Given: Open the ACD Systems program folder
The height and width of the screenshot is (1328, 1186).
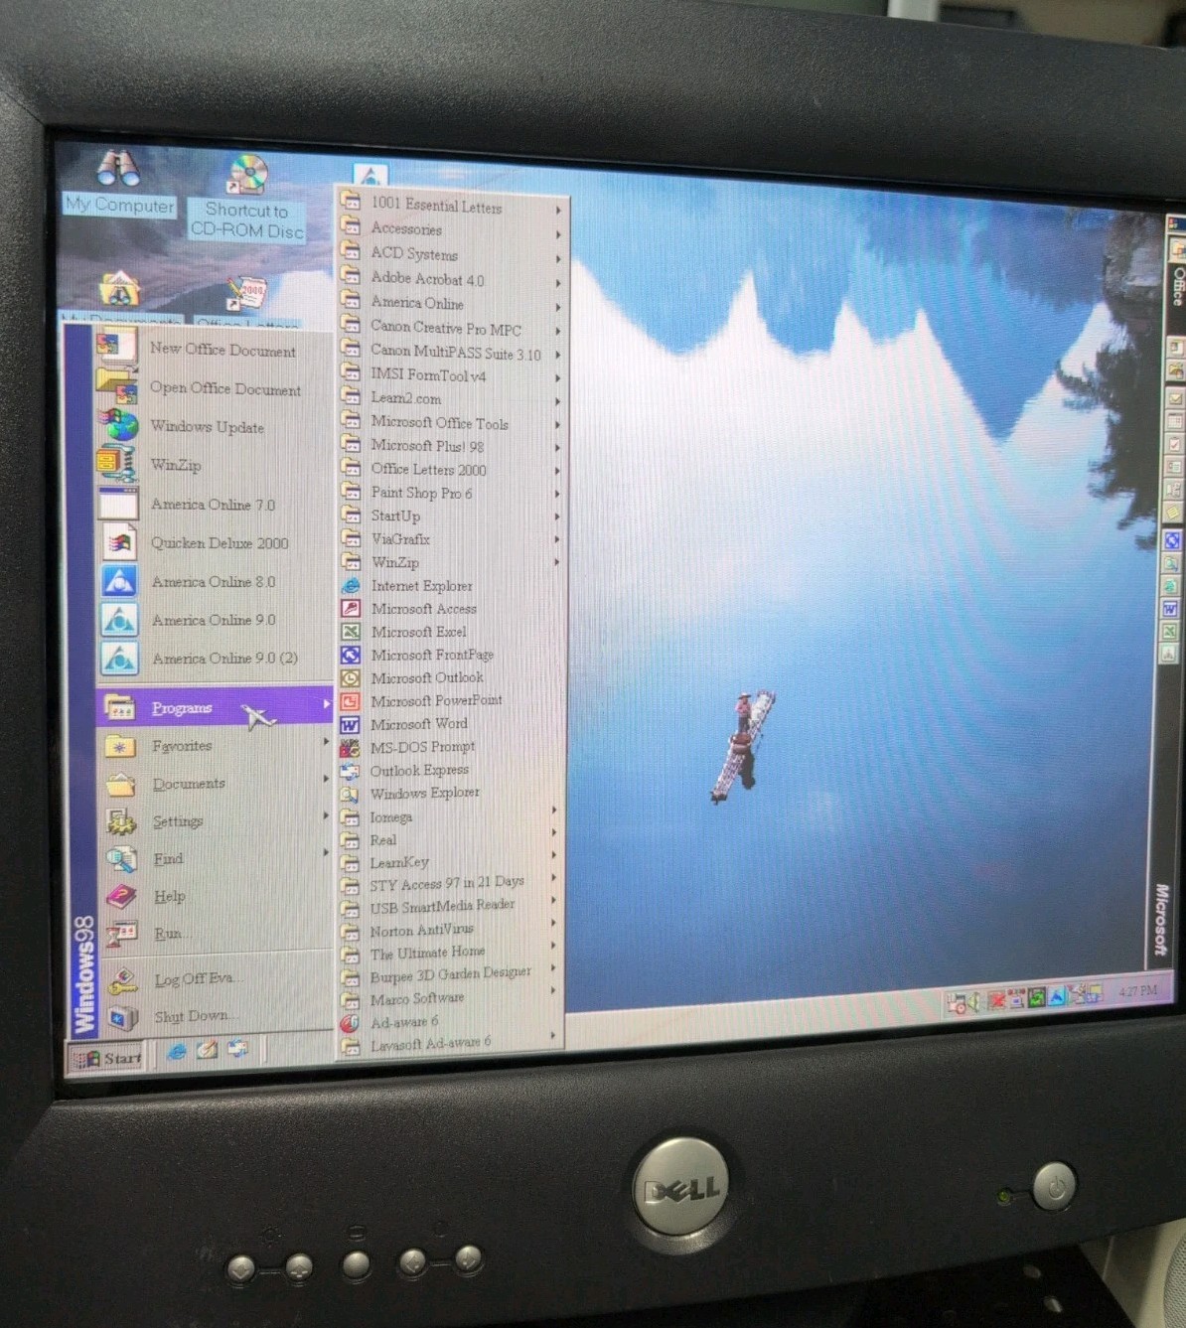Looking at the screenshot, I should 453,254.
